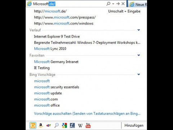The image size is (173, 130).
Task: Select the Wikipedia search provider icon
Action: pyautogui.click(x=80, y=126)
